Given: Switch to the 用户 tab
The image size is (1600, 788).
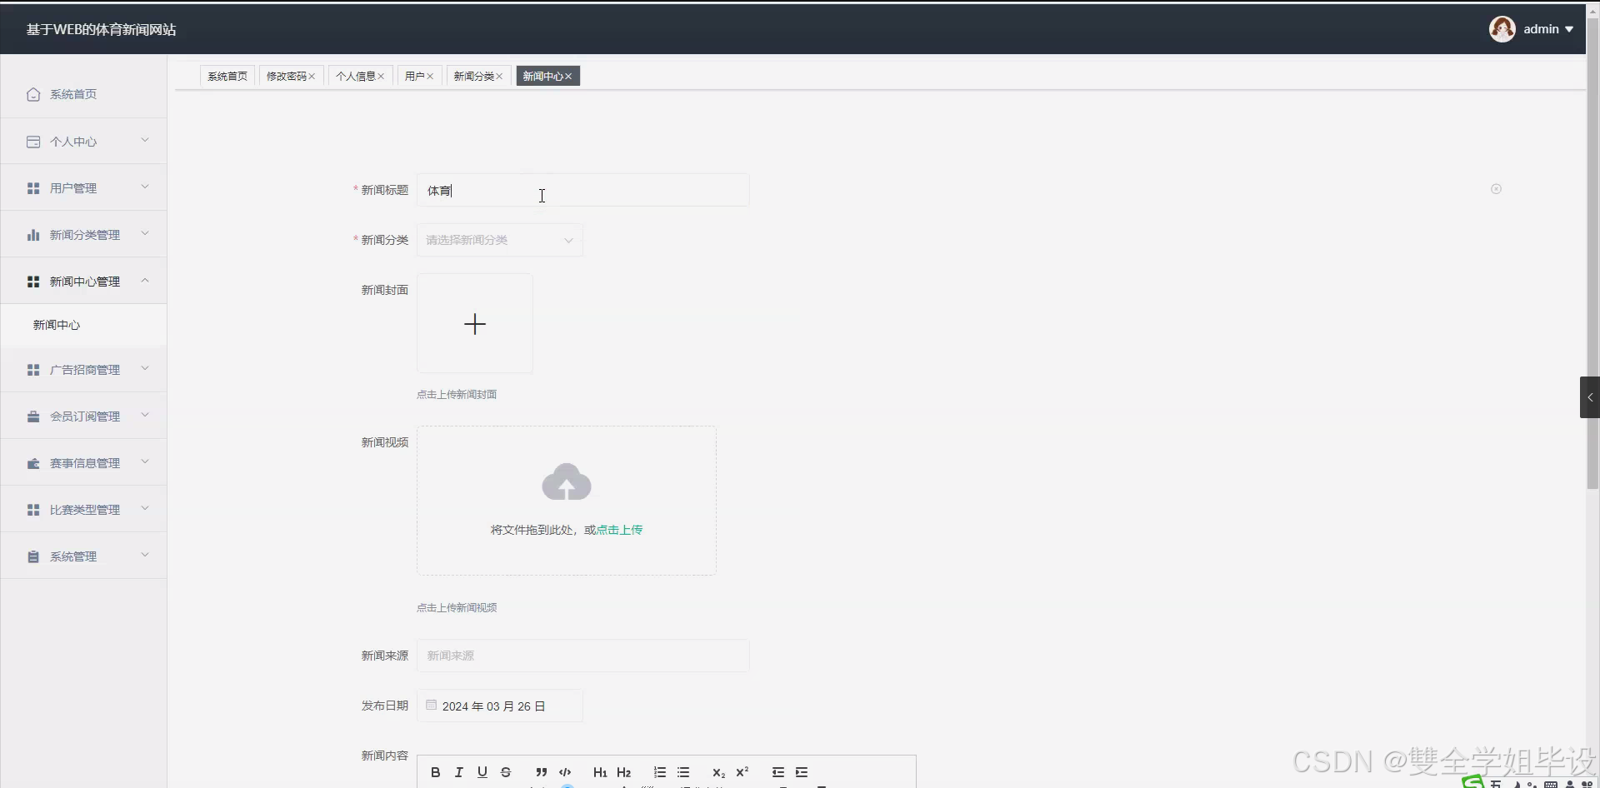Looking at the screenshot, I should coord(414,76).
